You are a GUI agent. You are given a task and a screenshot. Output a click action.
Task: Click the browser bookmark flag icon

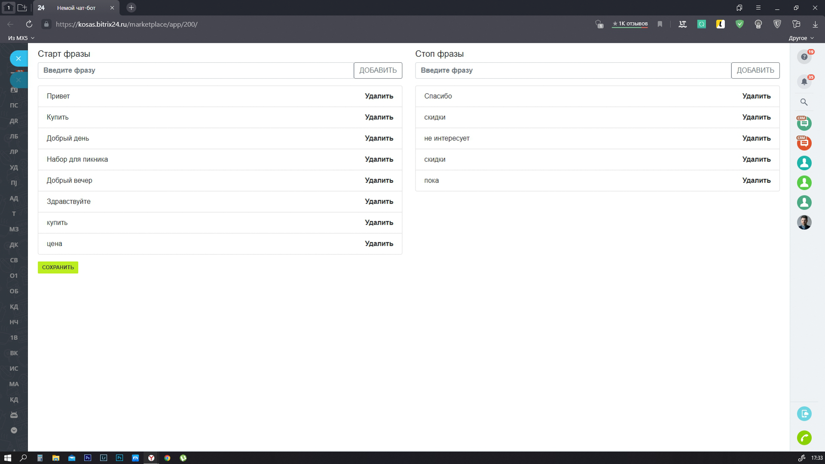pos(660,24)
